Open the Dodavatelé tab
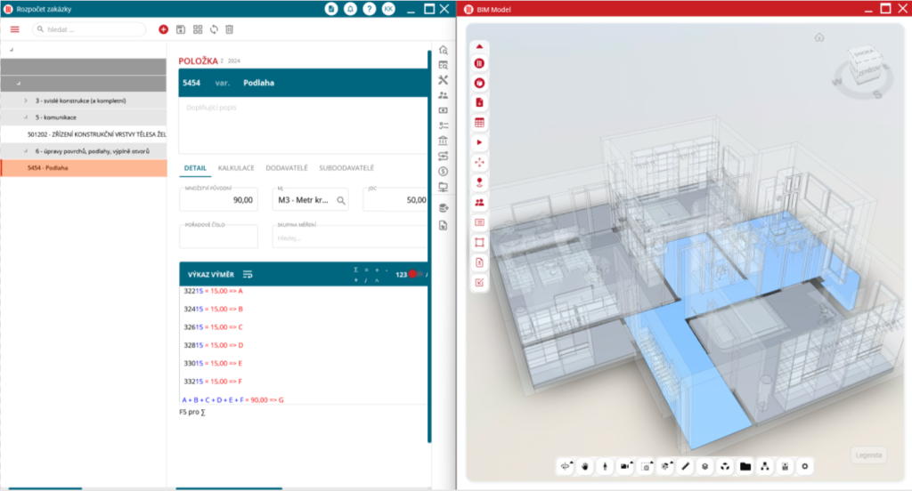912x491 pixels. (287, 168)
